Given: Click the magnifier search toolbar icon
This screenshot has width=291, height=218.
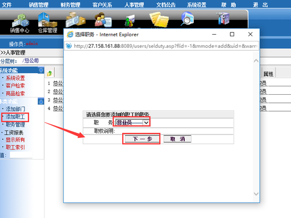Looking at the screenshot, I should pos(187,19).
